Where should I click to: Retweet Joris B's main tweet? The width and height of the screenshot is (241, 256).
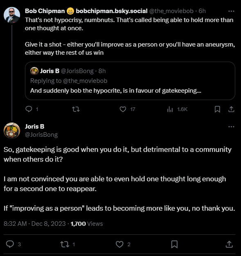point(65,244)
